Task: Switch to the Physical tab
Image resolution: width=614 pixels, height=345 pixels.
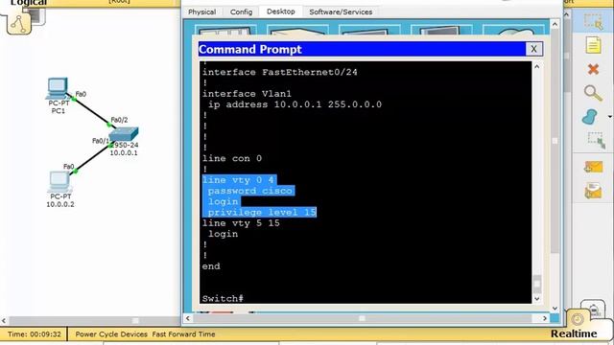Action: pyautogui.click(x=201, y=11)
